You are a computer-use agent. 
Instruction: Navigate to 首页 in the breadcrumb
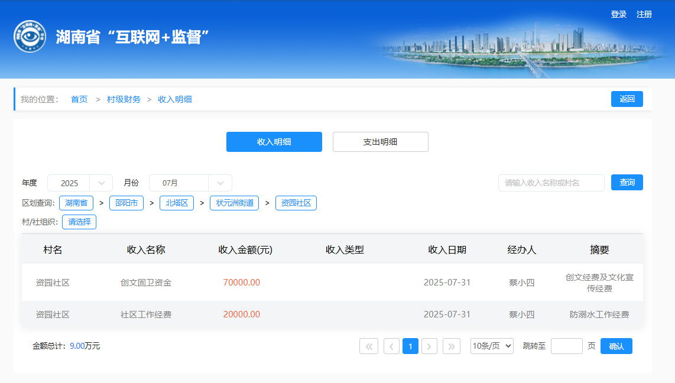(79, 99)
